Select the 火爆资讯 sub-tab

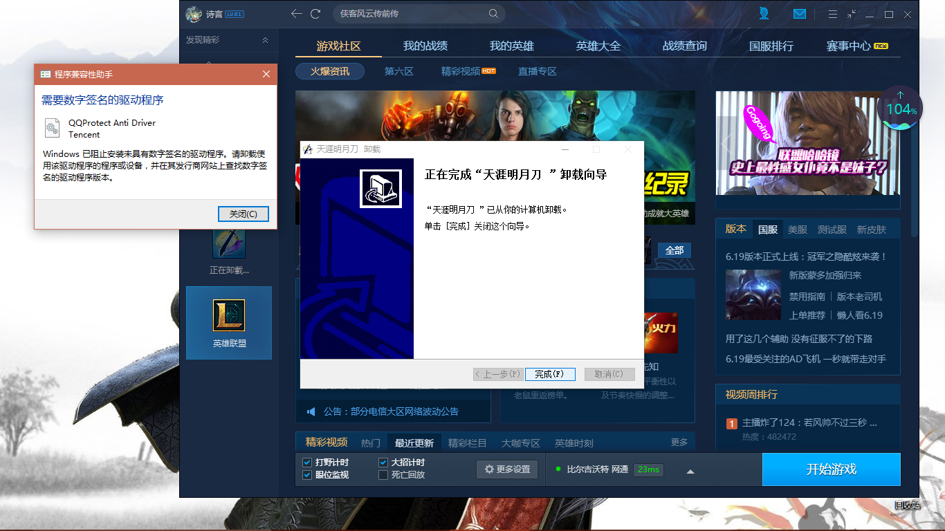click(330, 71)
